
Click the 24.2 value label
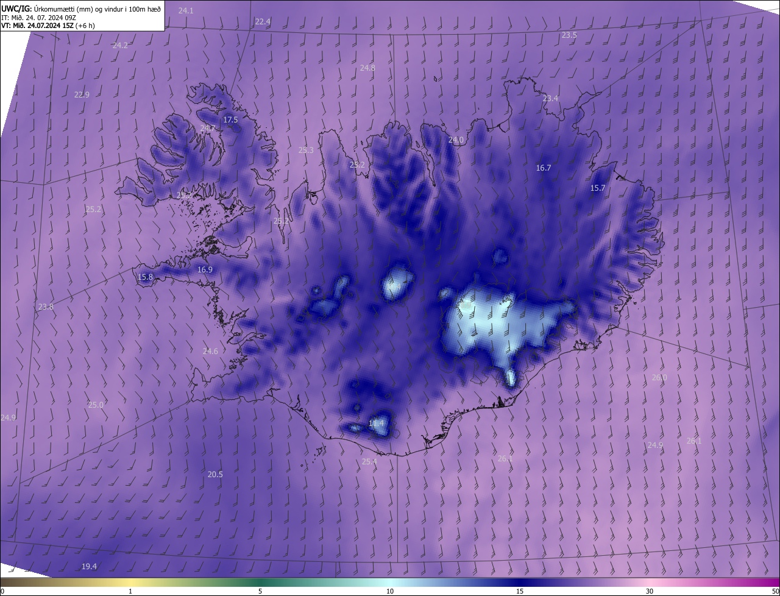(121, 45)
